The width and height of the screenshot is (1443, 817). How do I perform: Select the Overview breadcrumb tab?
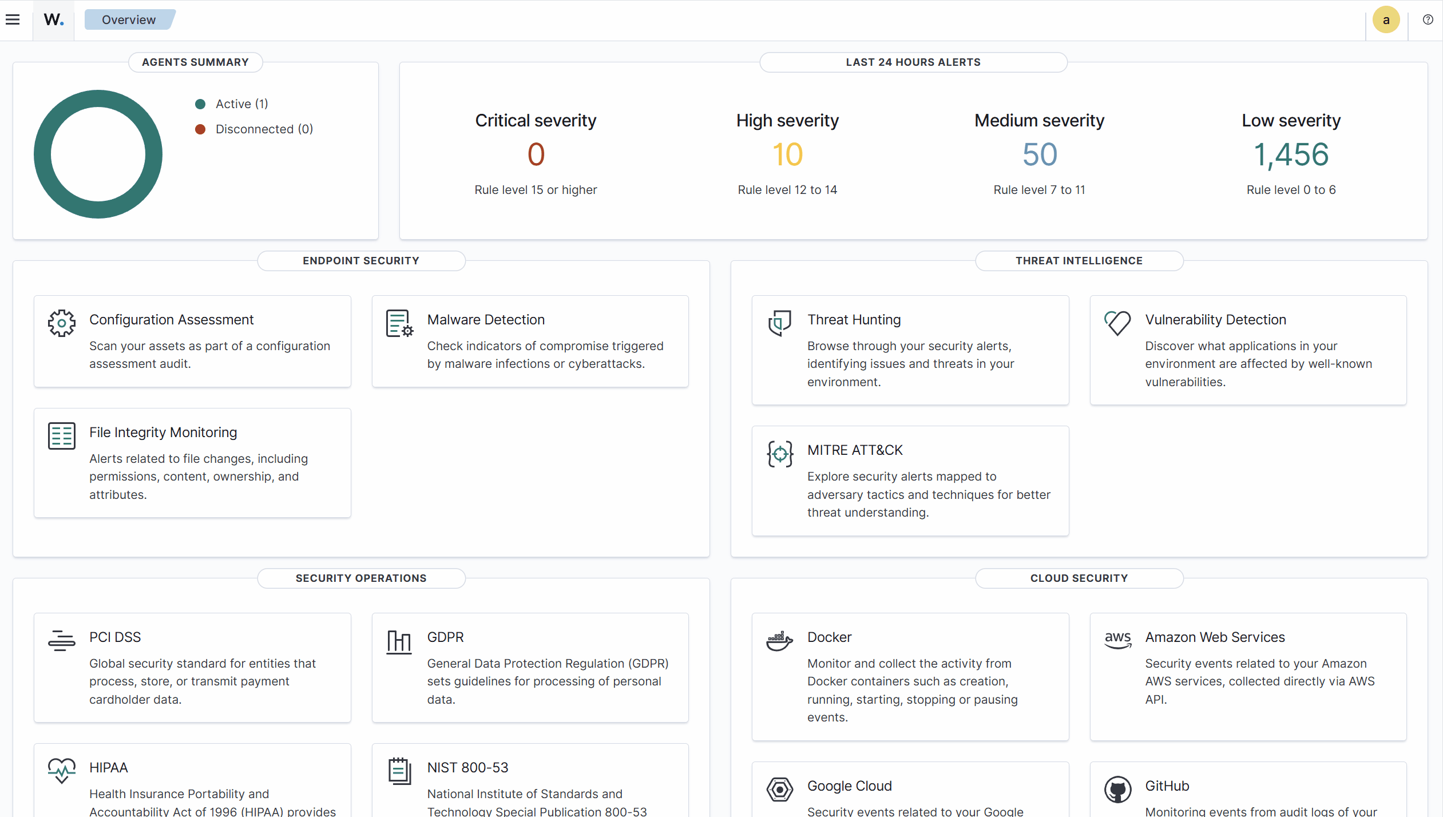[129, 19]
